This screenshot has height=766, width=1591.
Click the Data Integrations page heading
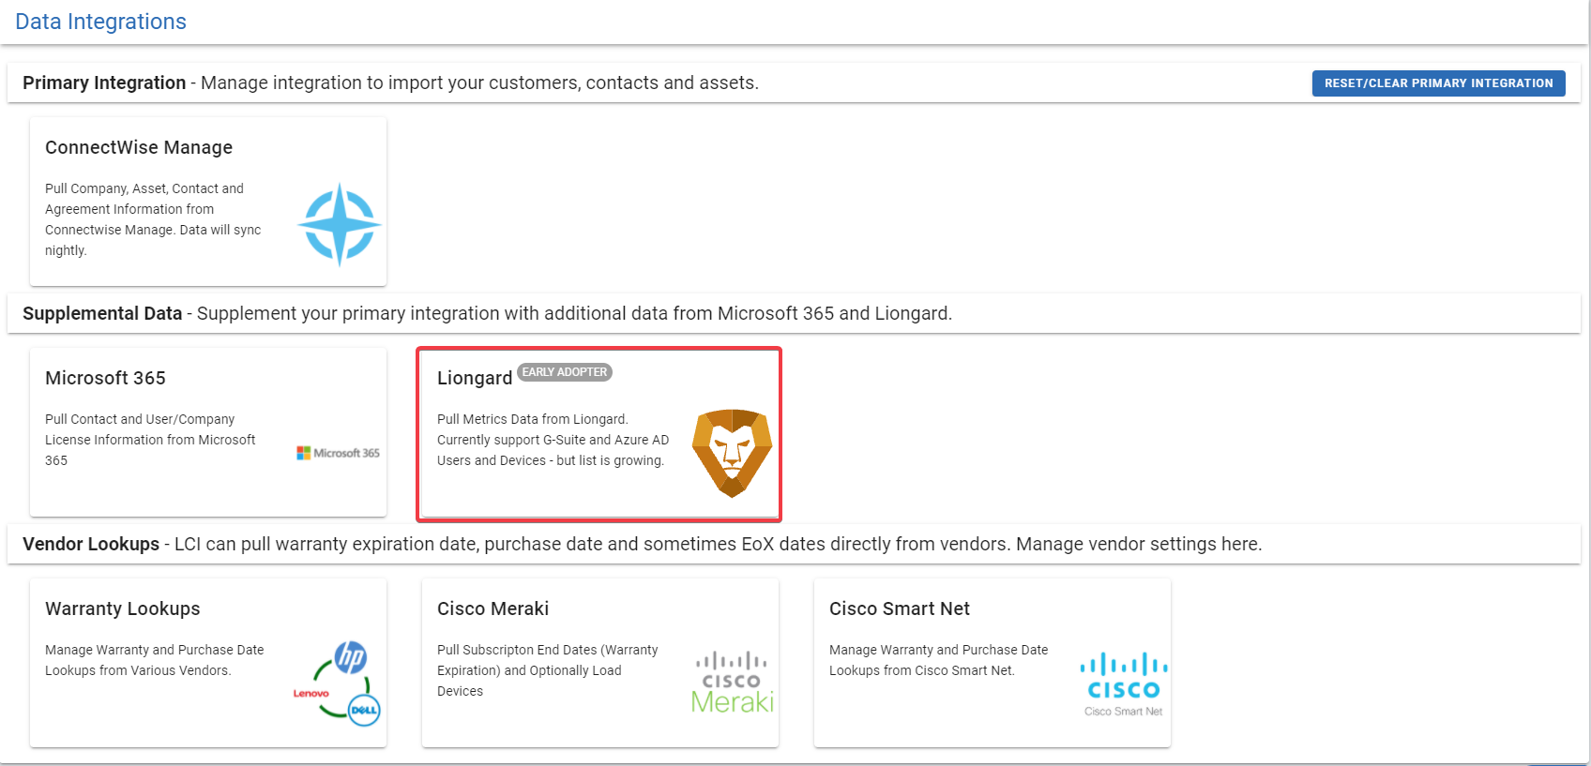[100, 22]
